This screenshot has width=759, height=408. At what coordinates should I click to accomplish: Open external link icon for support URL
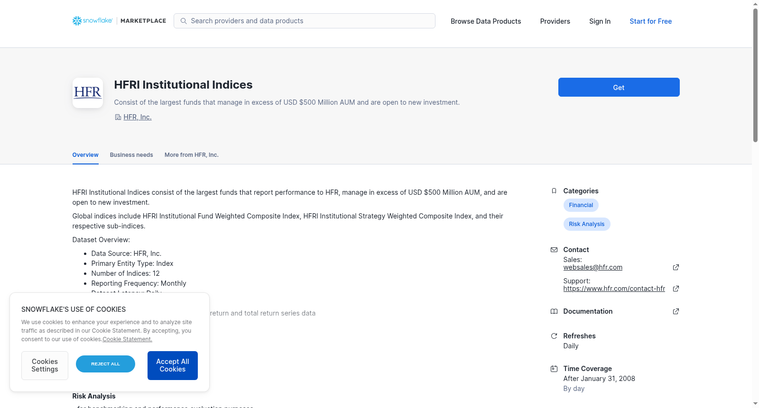click(676, 289)
